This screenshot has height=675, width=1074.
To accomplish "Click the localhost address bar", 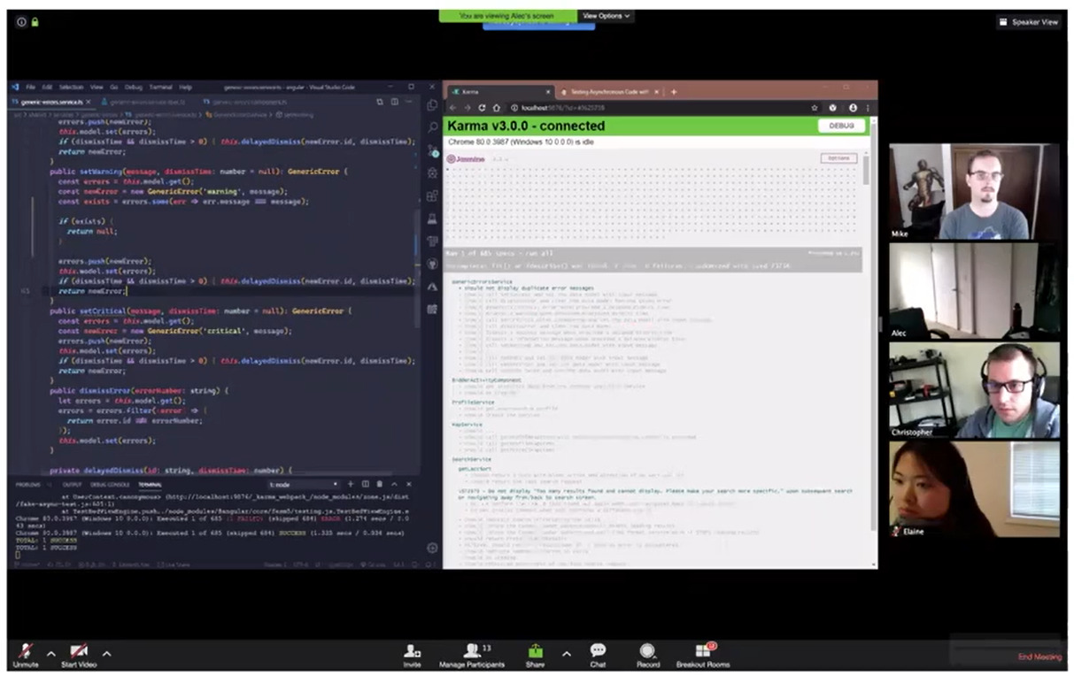I will pos(662,108).
